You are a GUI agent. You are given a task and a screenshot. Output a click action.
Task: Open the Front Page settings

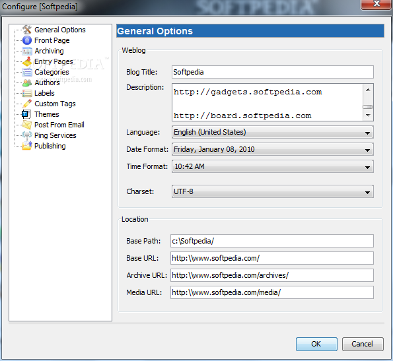(52, 40)
